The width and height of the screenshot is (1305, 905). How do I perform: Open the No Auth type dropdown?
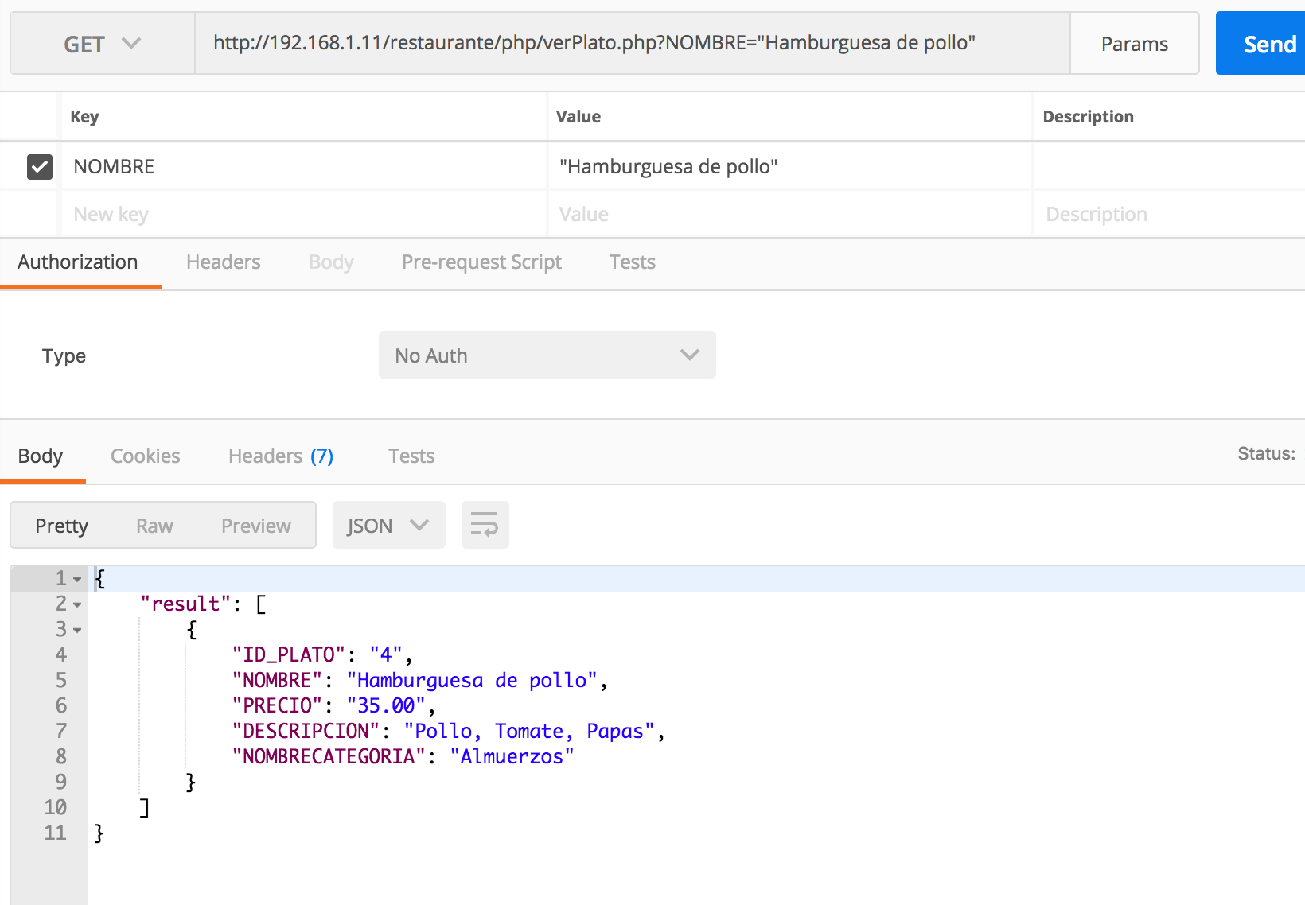tap(547, 355)
